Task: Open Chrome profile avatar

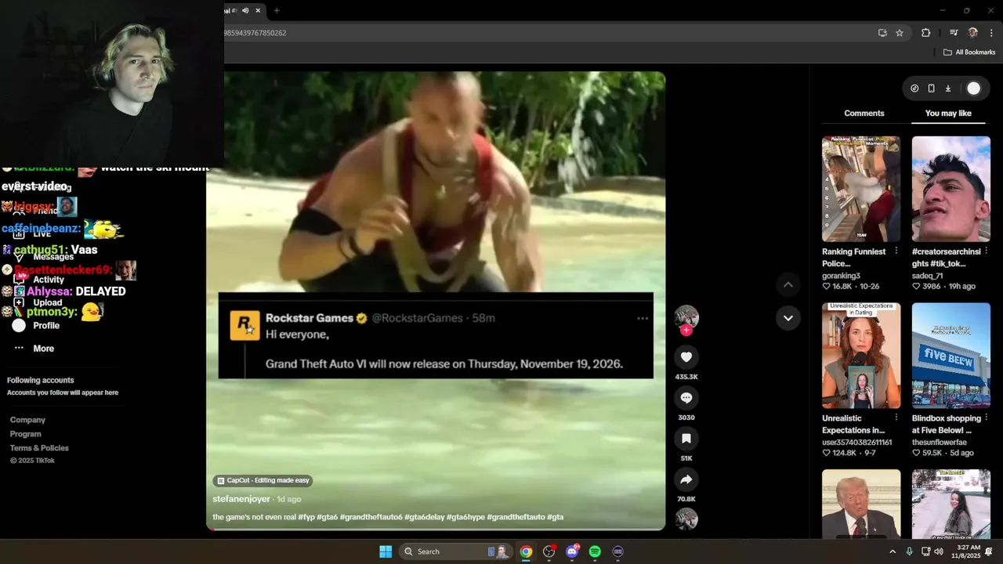Action: click(973, 33)
